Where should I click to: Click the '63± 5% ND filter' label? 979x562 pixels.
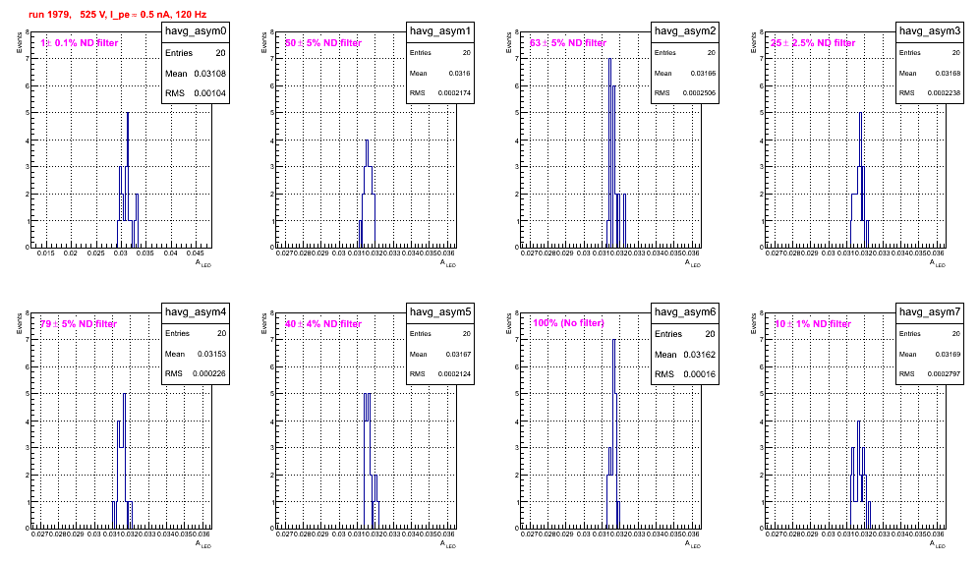click(568, 43)
